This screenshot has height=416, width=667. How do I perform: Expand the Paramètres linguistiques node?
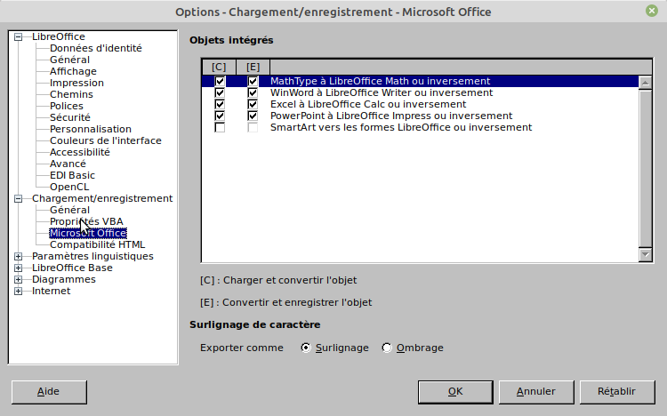(19, 257)
